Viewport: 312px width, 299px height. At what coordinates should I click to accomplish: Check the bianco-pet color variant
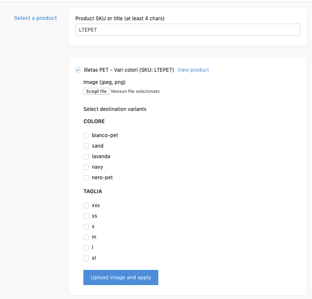pyautogui.click(x=86, y=135)
